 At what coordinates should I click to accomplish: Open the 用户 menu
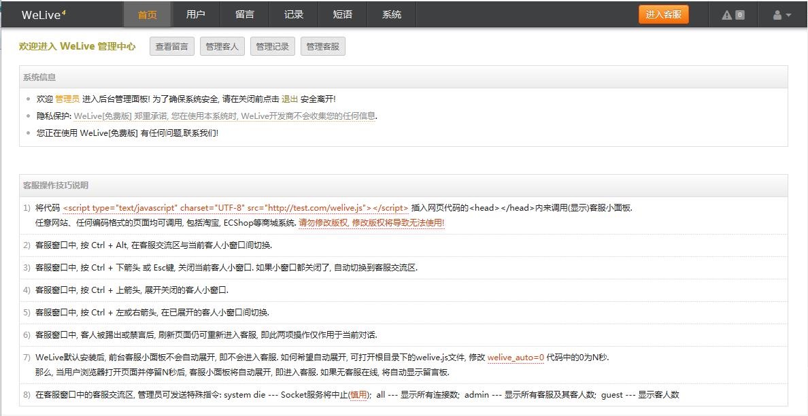(x=196, y=14)
